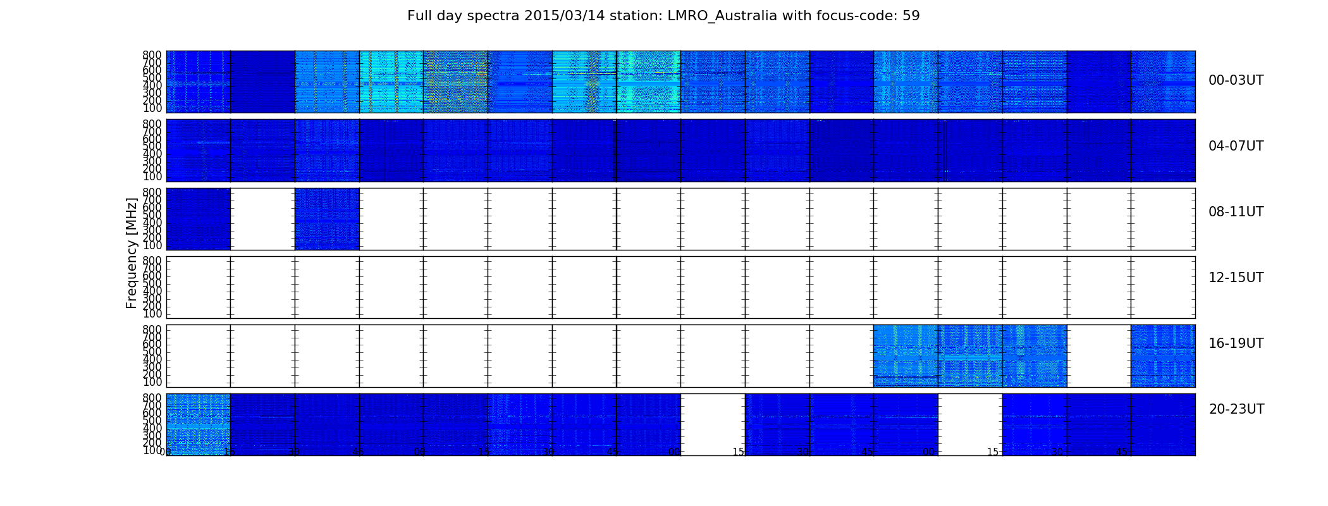
Task: Open the first cyan-green panel in 20-23UT row
Action: coord(199,424)
